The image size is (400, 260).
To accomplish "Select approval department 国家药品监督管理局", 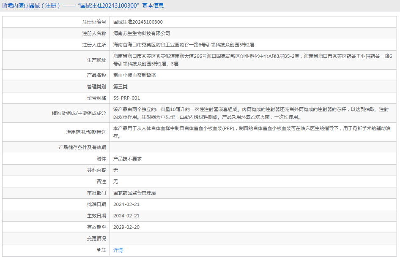I will pos(134,193).
